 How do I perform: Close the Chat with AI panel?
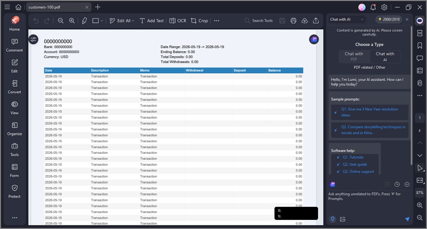tap(407, 20)
